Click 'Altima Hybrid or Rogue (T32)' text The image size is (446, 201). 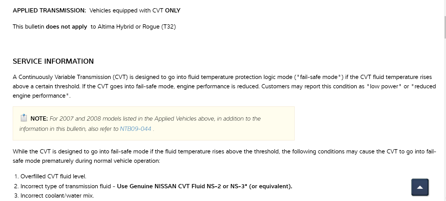point(137,27)
